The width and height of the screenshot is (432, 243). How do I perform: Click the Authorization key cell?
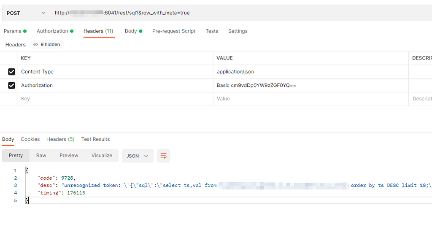click(x=115, y=85)
